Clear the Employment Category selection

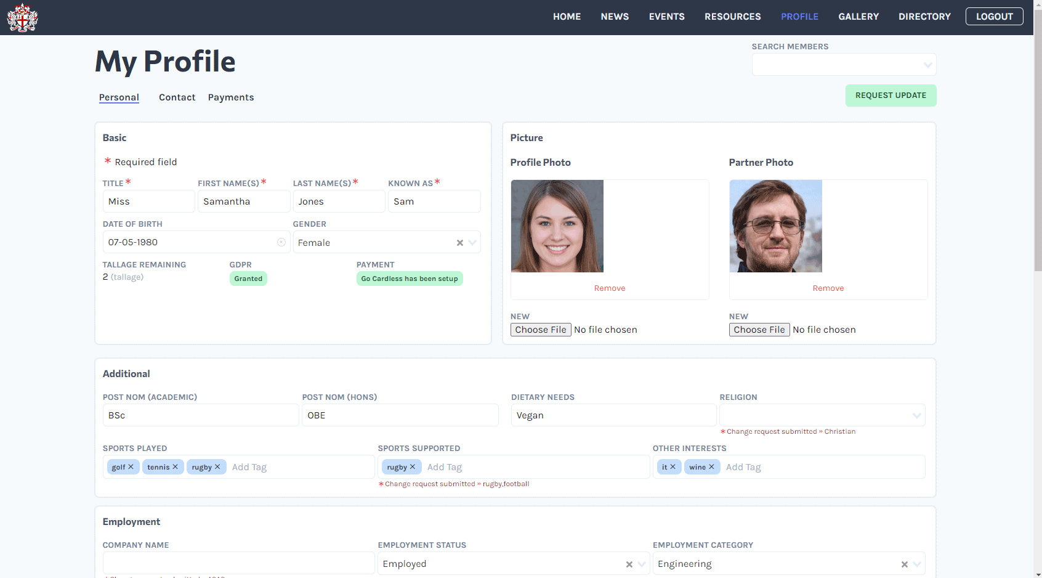(x=904, y=564)
